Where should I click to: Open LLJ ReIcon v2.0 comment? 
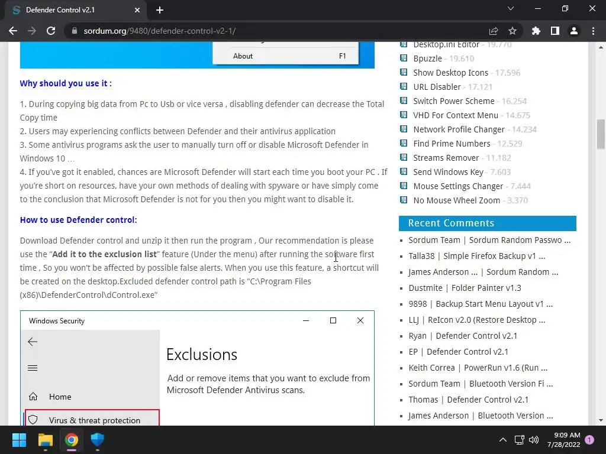(x=476, y=320)
